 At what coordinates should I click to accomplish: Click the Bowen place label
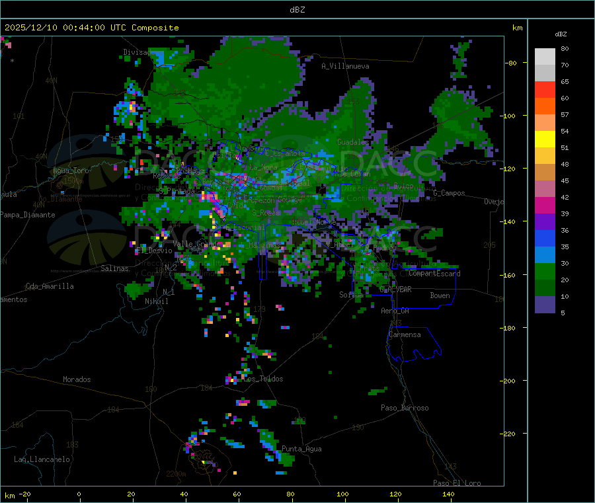click(x=440, y=295)
